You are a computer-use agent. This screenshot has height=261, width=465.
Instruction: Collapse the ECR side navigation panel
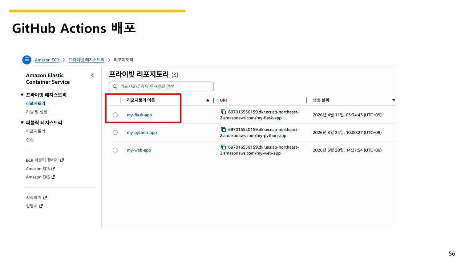(x=92, y=75)
